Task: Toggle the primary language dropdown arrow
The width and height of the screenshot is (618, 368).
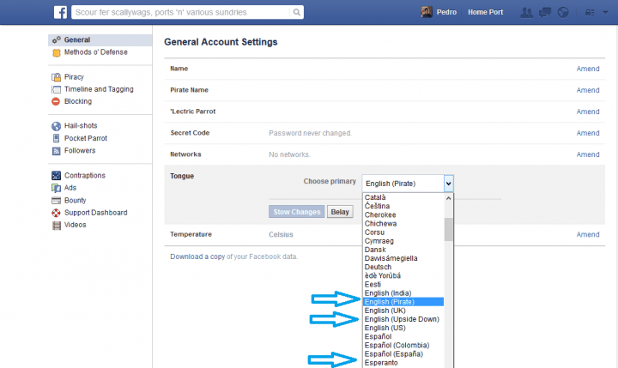Action: (x=449, y=184)
